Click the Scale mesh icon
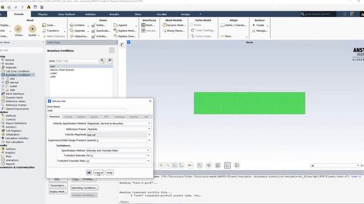The height and width of the screenshot is (204, 364). coord(44,25)
